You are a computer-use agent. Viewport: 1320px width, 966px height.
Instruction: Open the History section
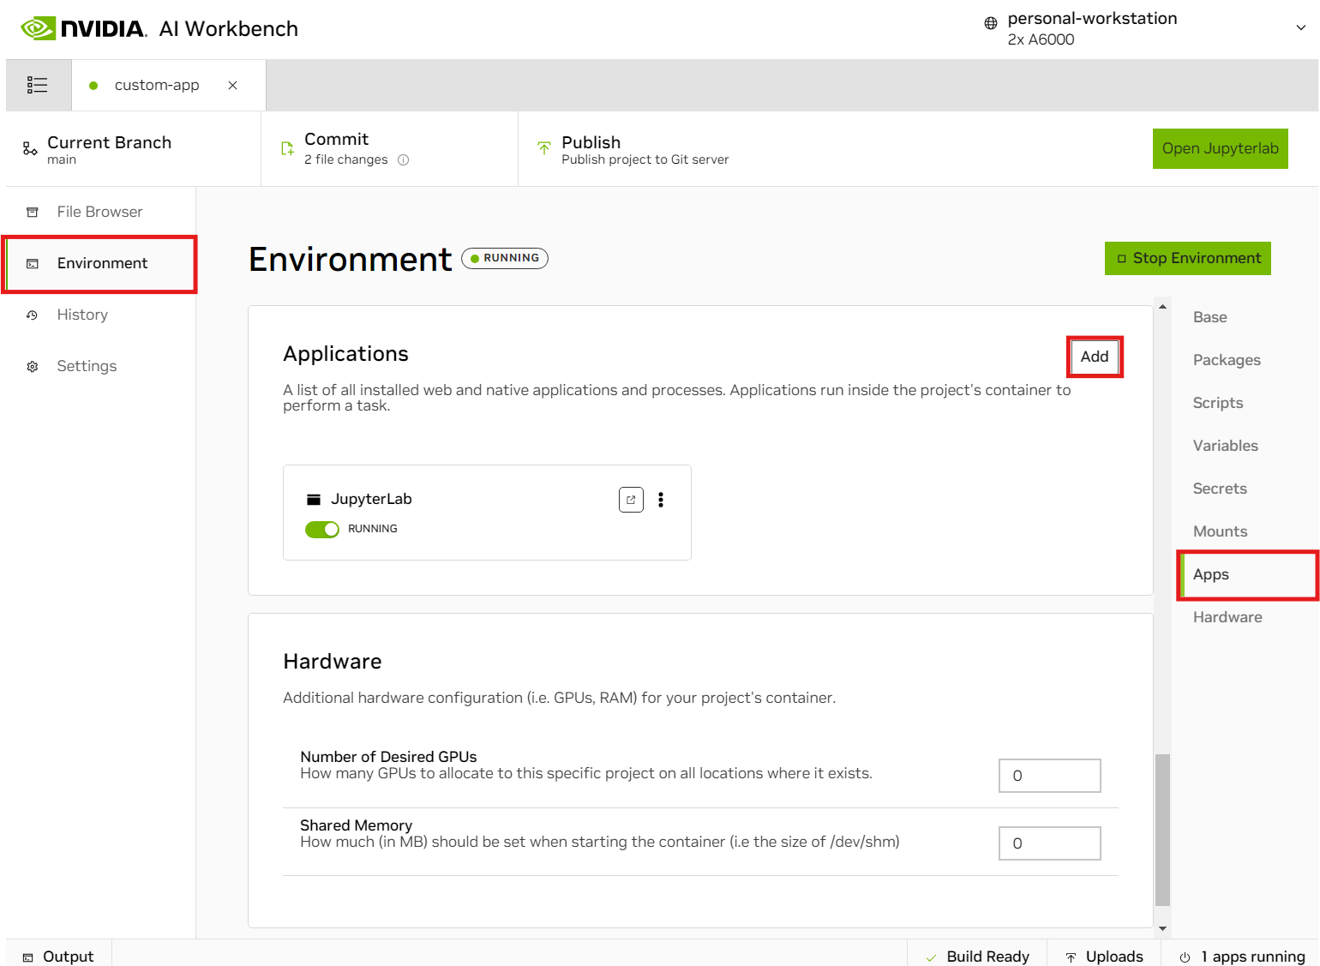point(100,315)
